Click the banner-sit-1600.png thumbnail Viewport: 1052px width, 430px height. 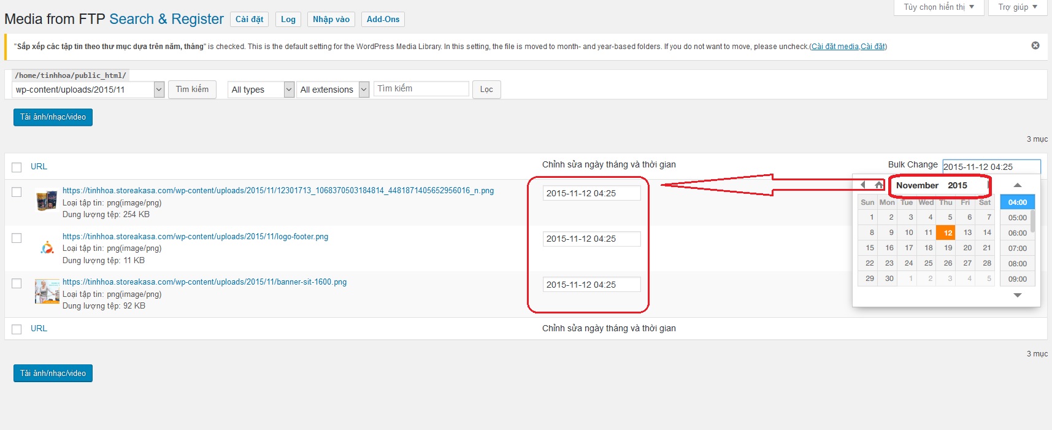(x=47, y=292)
